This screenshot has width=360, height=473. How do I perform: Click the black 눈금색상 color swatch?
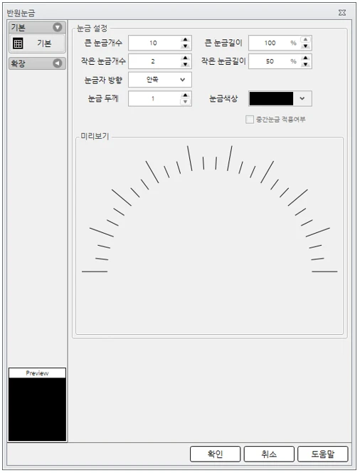tap(272, 98)
